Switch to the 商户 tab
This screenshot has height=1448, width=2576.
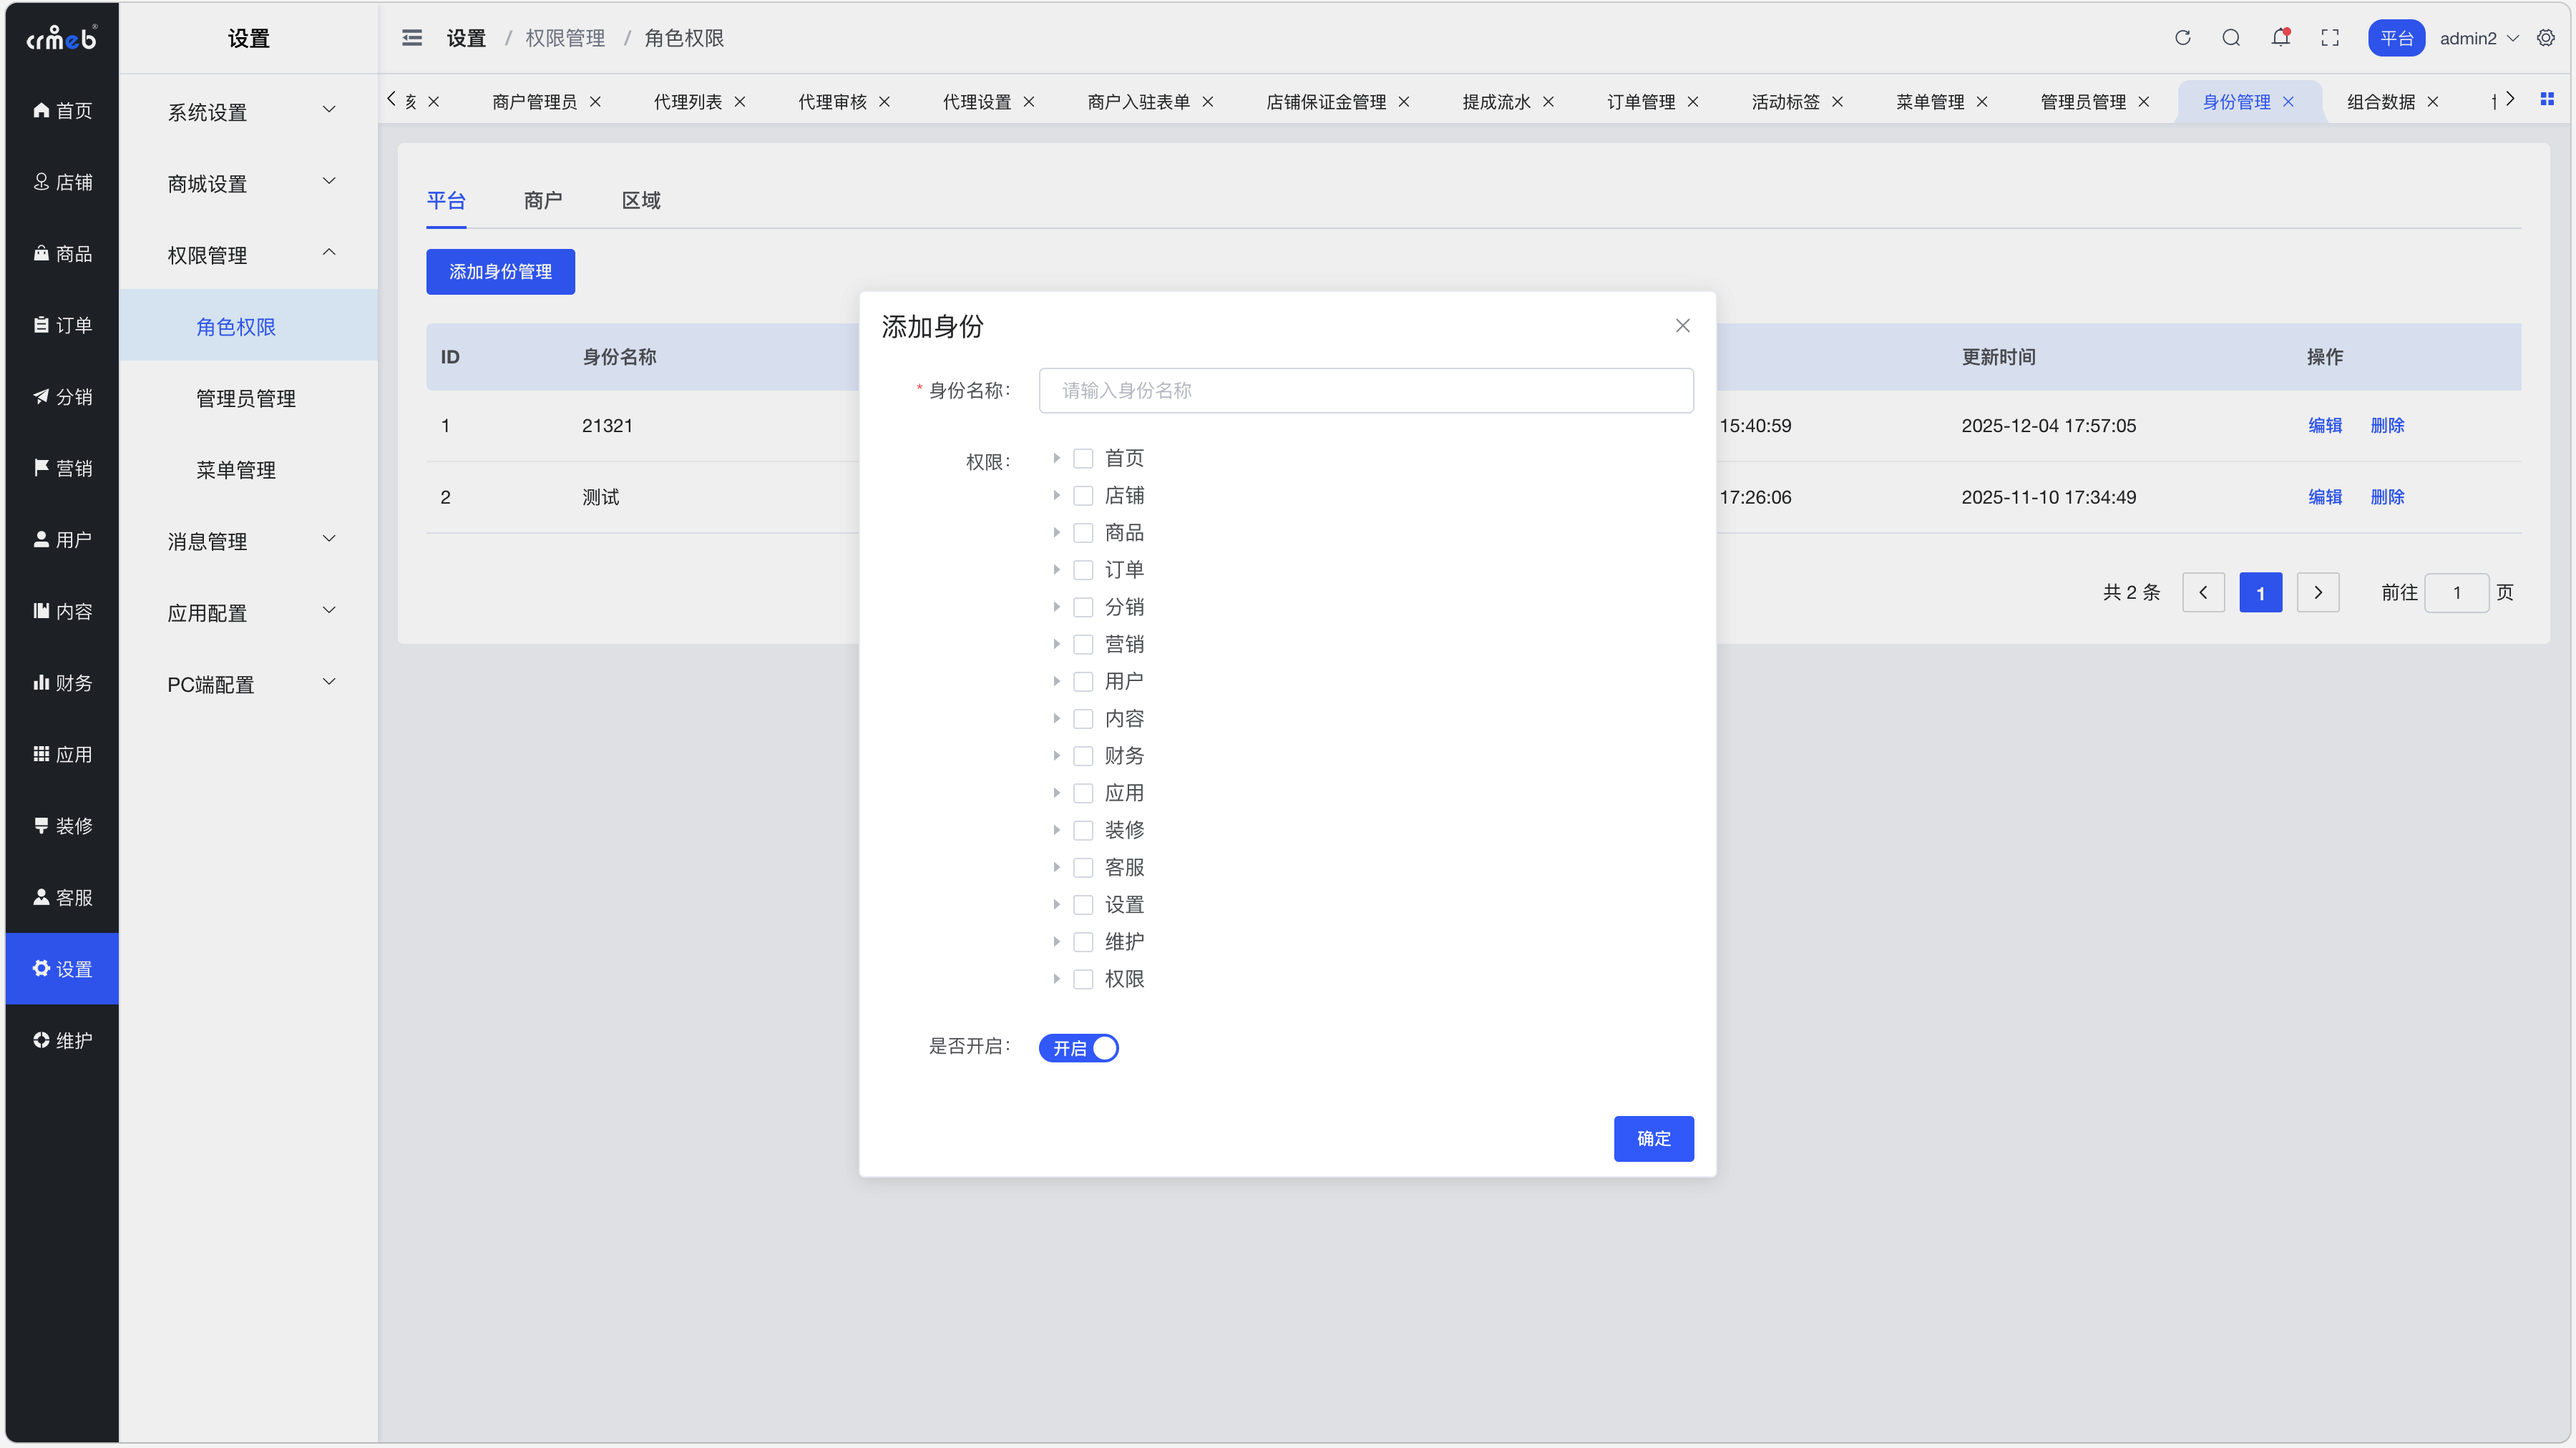(543, 200)
